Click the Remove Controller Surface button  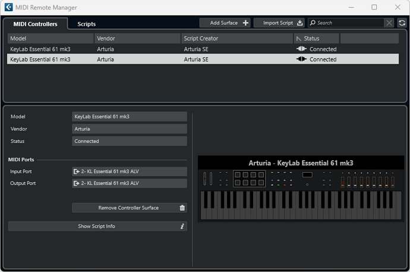point(130,208)
